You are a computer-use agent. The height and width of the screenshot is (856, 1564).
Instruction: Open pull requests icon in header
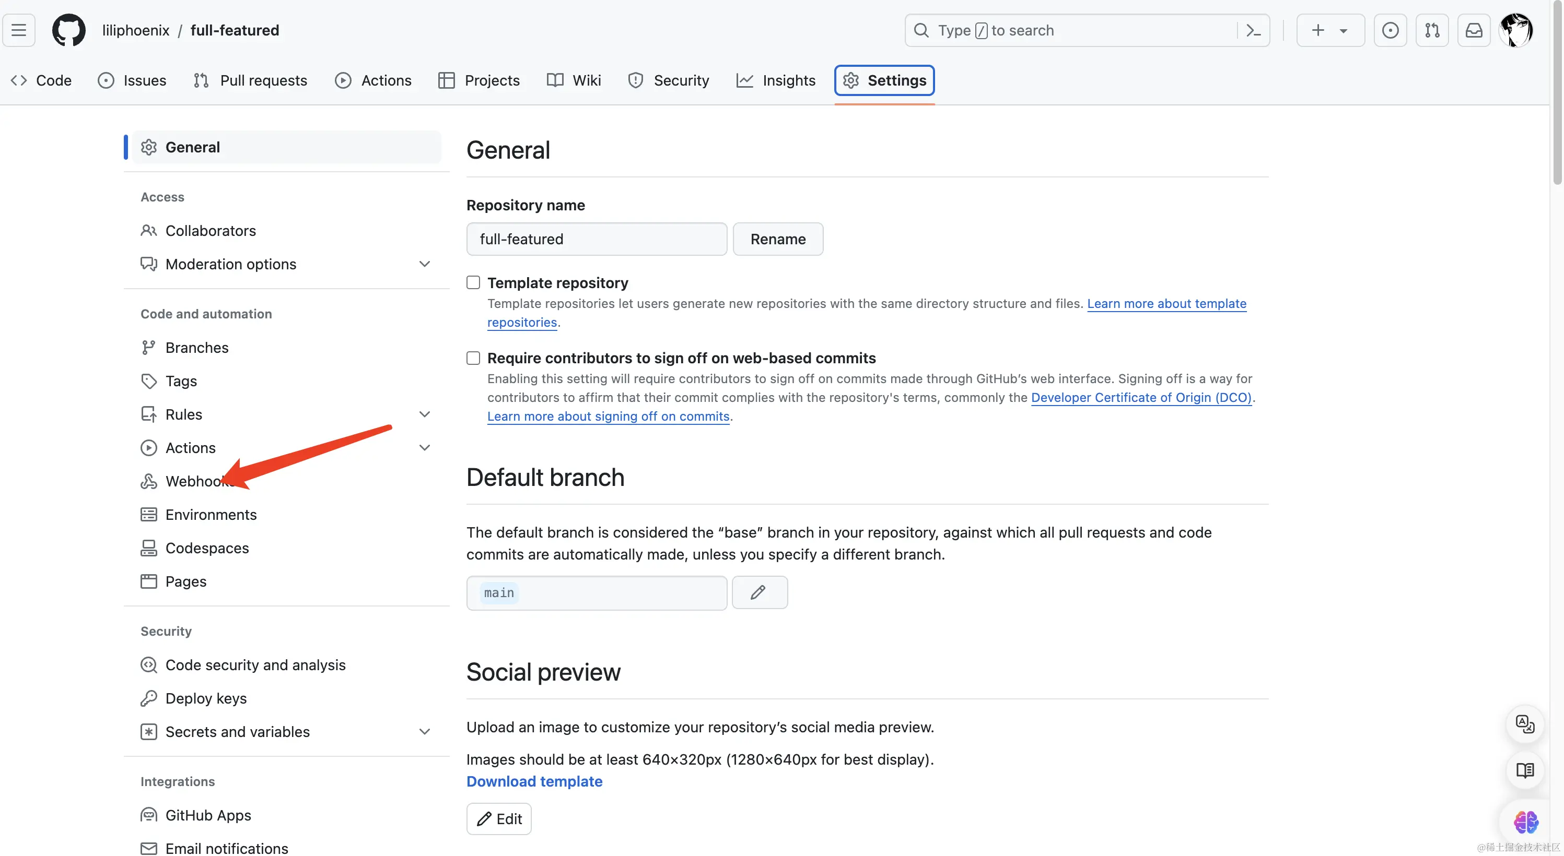(1432, 30)
